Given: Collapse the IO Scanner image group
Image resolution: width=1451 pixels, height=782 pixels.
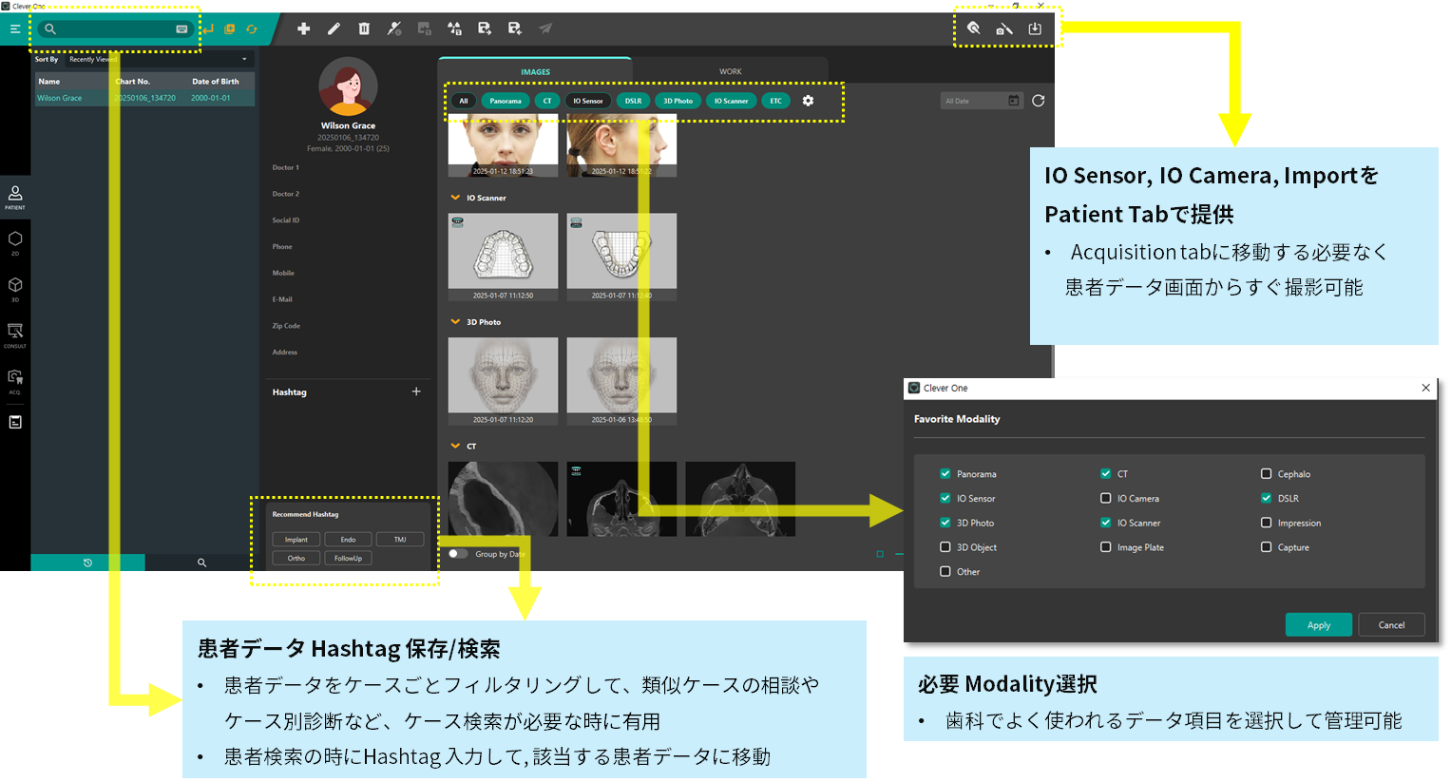Looking at the screenshot, I should pos(455,198).
